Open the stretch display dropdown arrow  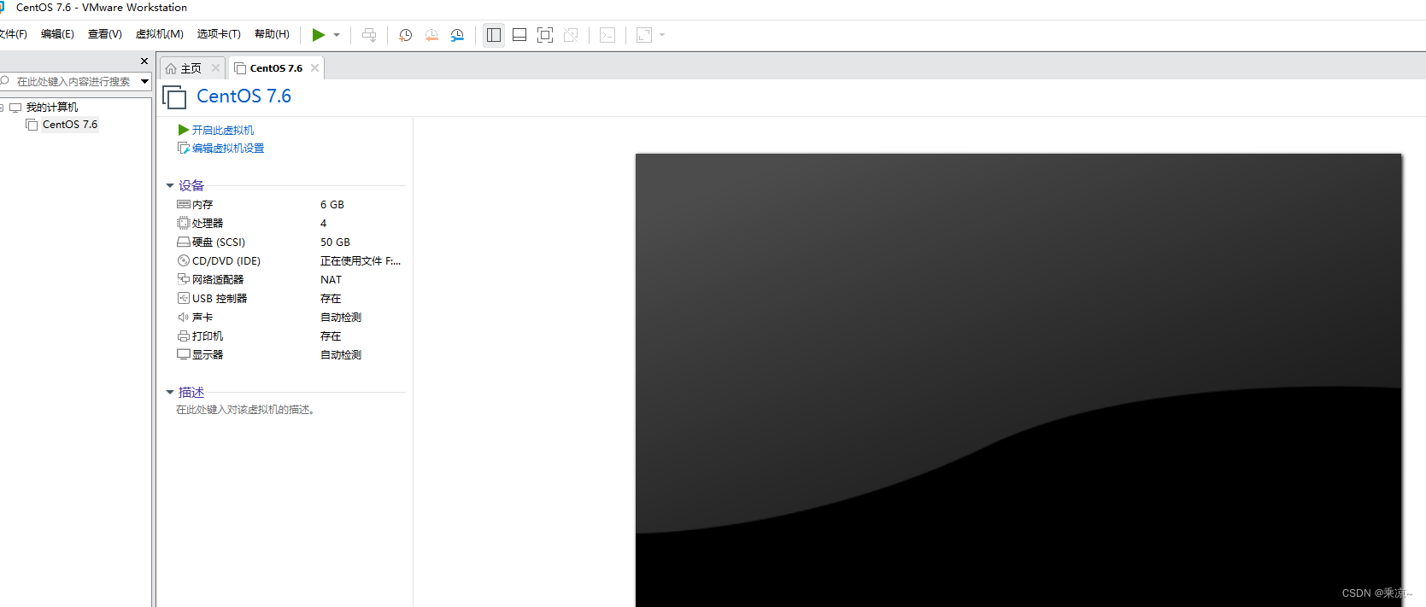coord(662,35)
